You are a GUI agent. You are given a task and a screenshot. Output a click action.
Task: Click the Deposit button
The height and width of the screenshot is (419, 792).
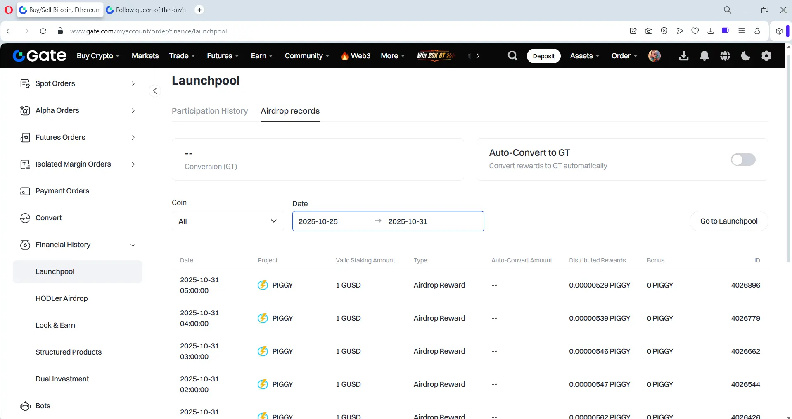pyautogui.click(x=544, y=56)
